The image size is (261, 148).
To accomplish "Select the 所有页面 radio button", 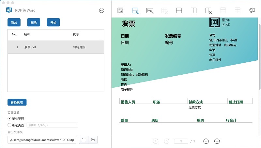I will click(x=9, y=119).
